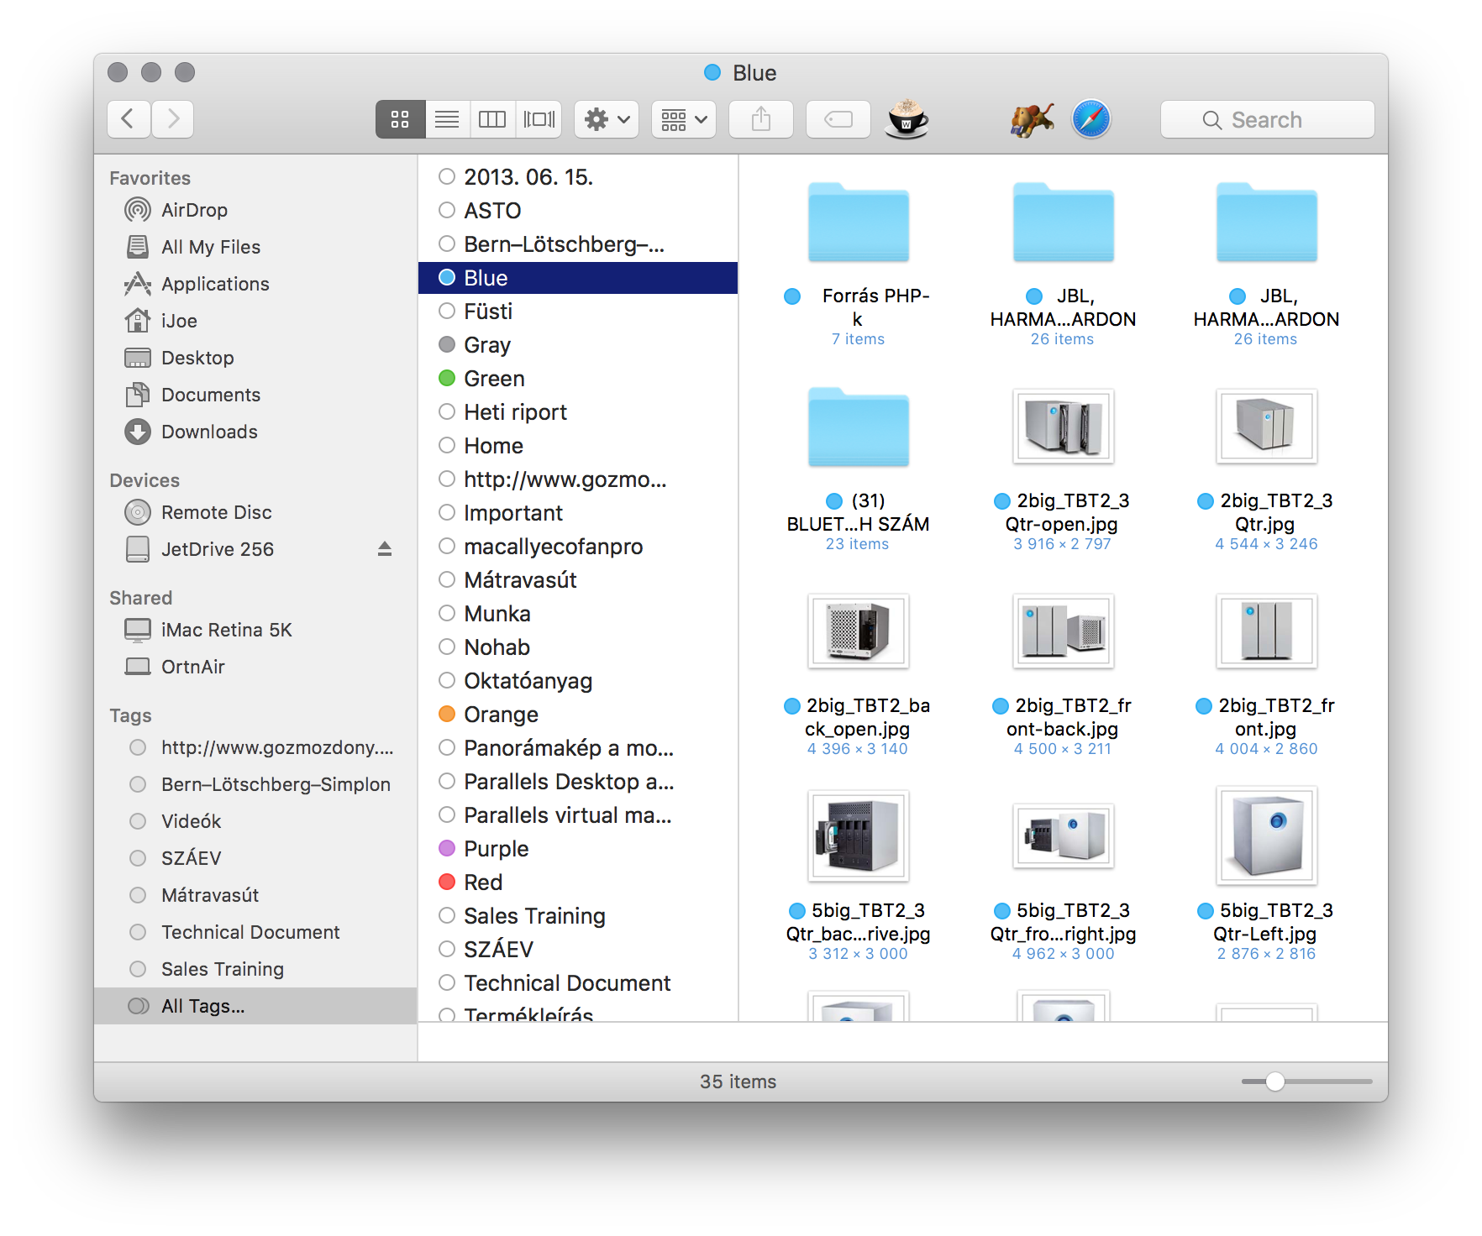Screen dimensions: 1482x1236
Task: Select Munka tag in list
Action: (x=578, y=614)
